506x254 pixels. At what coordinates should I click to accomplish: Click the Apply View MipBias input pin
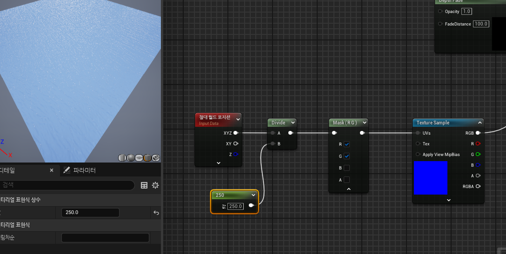pos(418,154)
